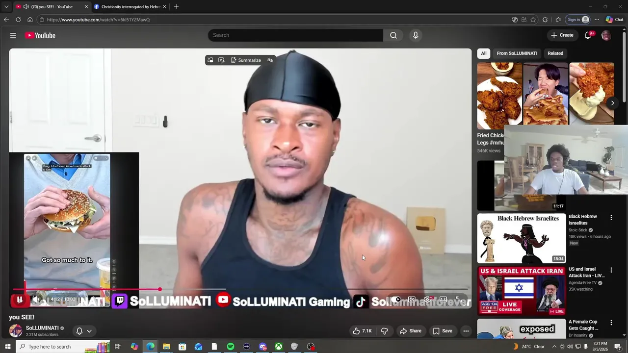
Task: Click the Create button
Action: click(x=562, y=35)
